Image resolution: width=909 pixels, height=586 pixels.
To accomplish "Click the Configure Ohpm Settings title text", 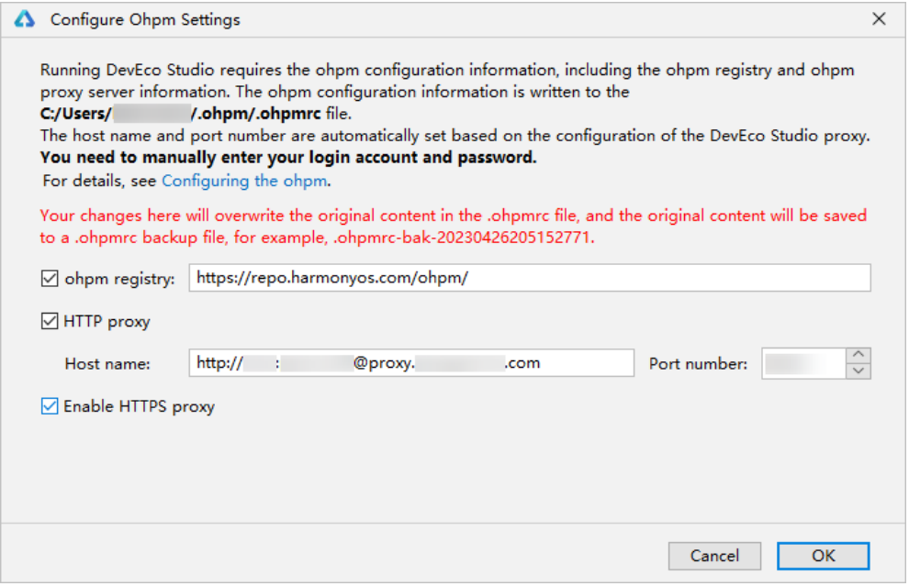I will [145, 19].
